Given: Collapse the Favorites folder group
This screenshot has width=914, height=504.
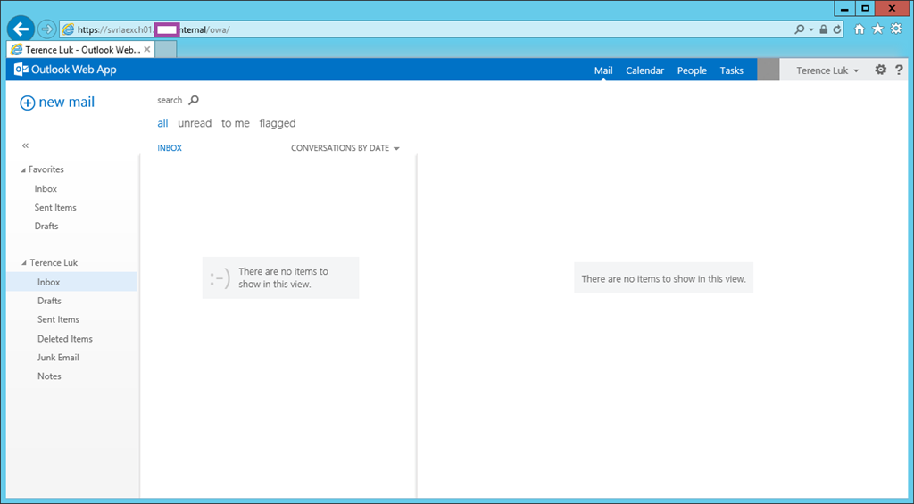Looking at the screenshot, I should [23, 170].
